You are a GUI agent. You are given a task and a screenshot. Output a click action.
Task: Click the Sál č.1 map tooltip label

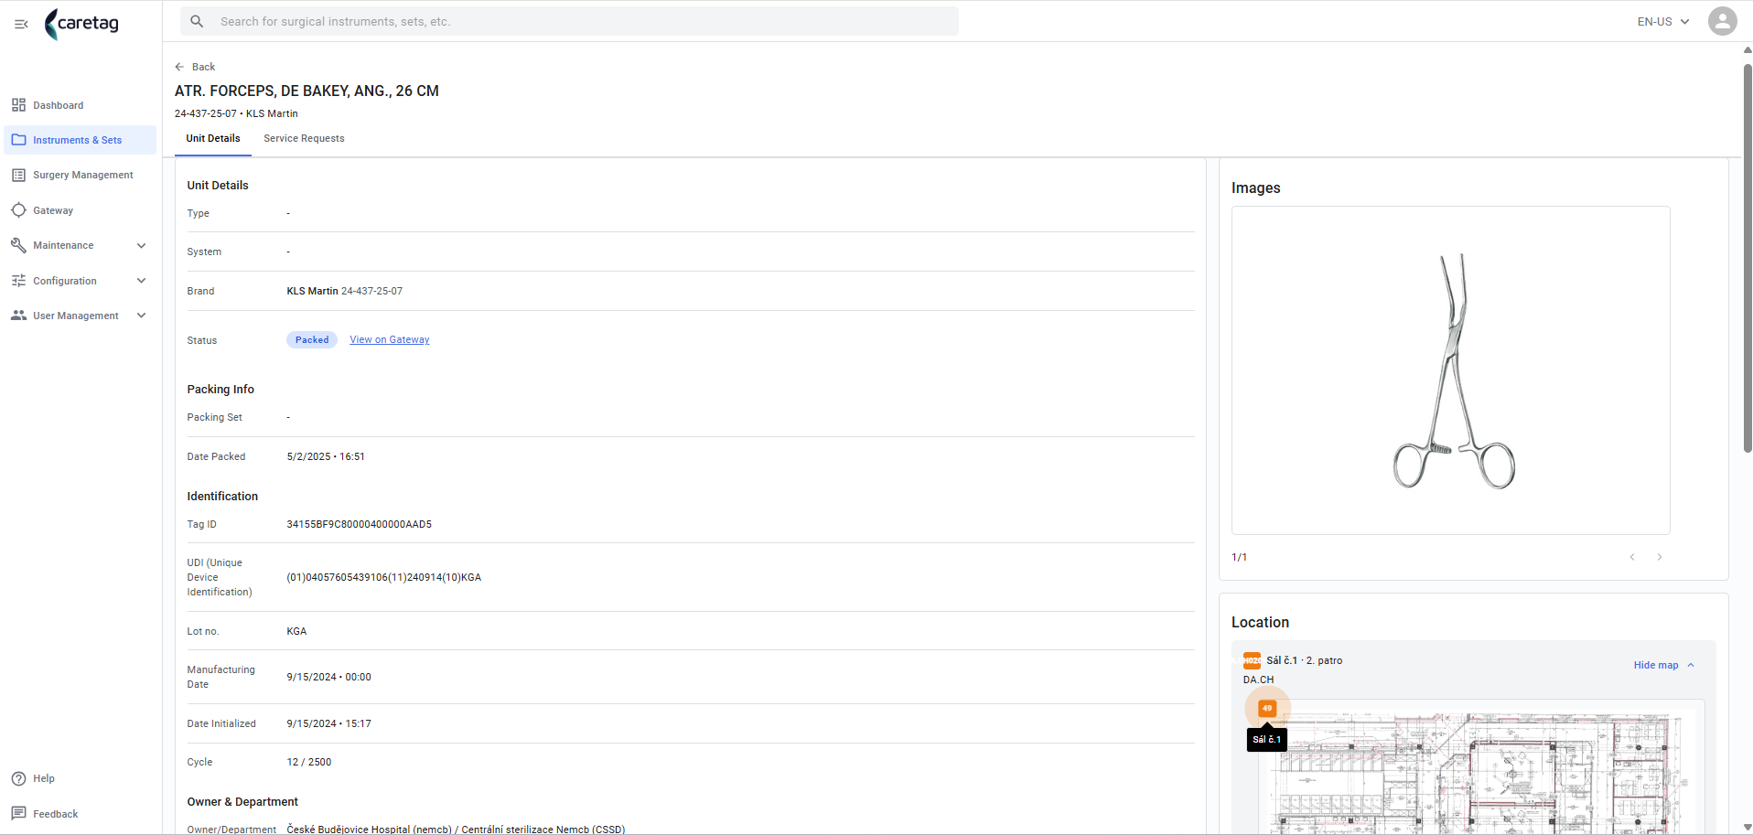point(1267,739)
